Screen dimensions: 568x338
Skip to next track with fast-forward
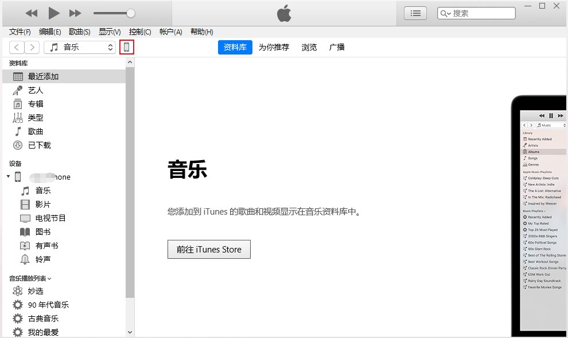(x=75, y=13)
